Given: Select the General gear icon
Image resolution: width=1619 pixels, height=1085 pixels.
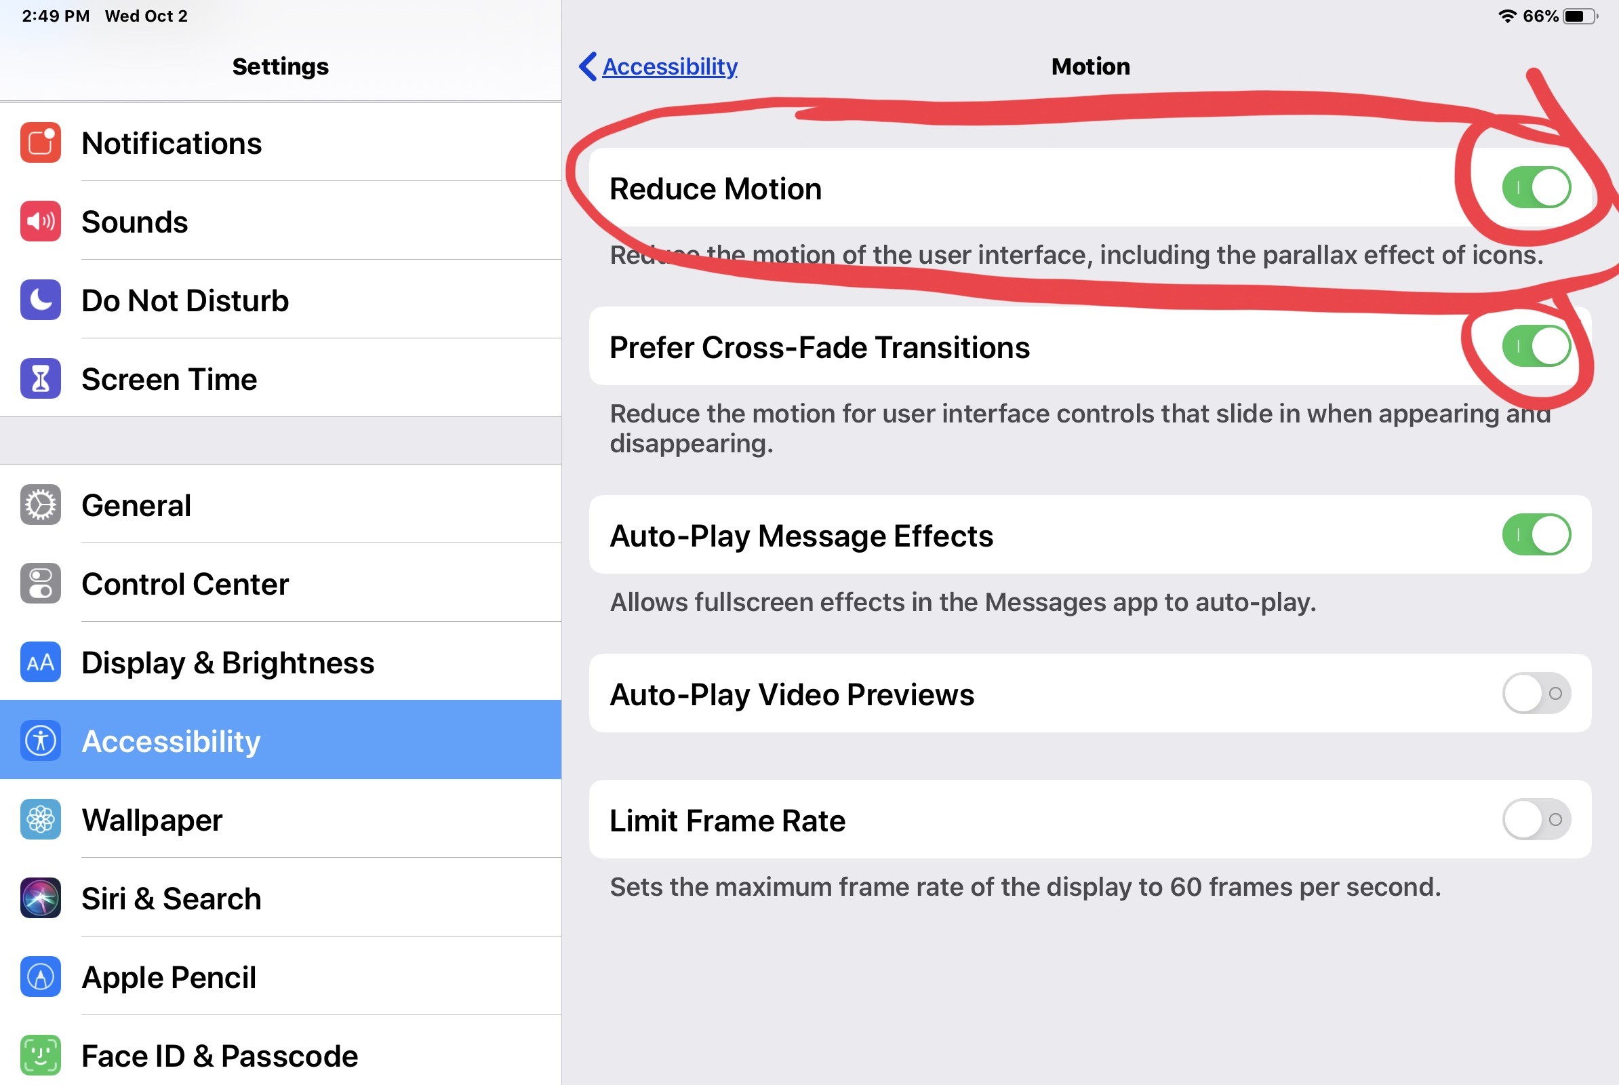Looking at the screenshot, I should [39, 505].
